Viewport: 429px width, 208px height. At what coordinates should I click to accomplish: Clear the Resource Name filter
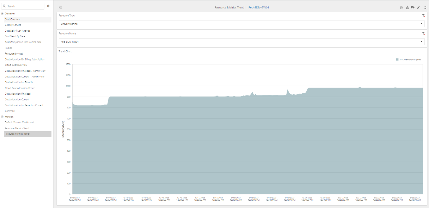(x=423, y=34)
